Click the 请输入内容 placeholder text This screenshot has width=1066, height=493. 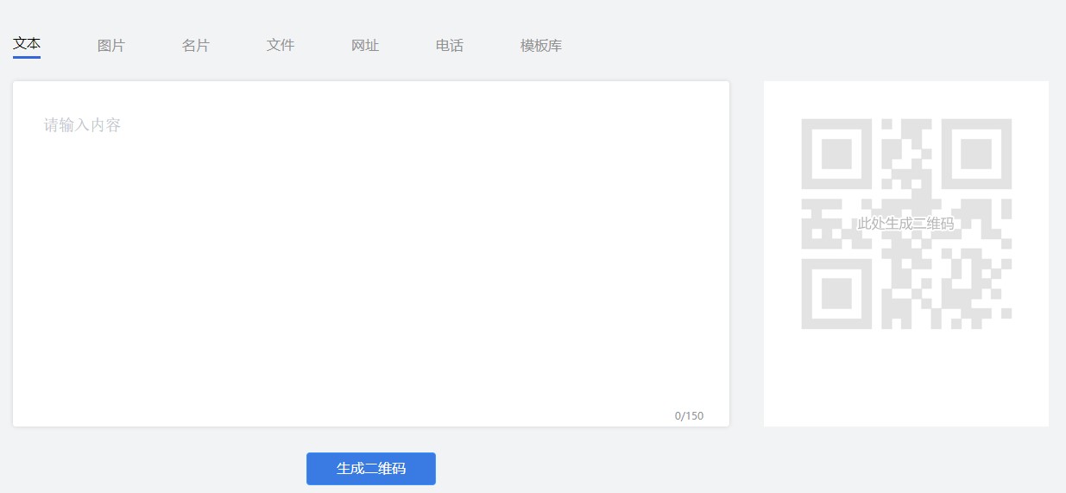[x=83, y=126]
